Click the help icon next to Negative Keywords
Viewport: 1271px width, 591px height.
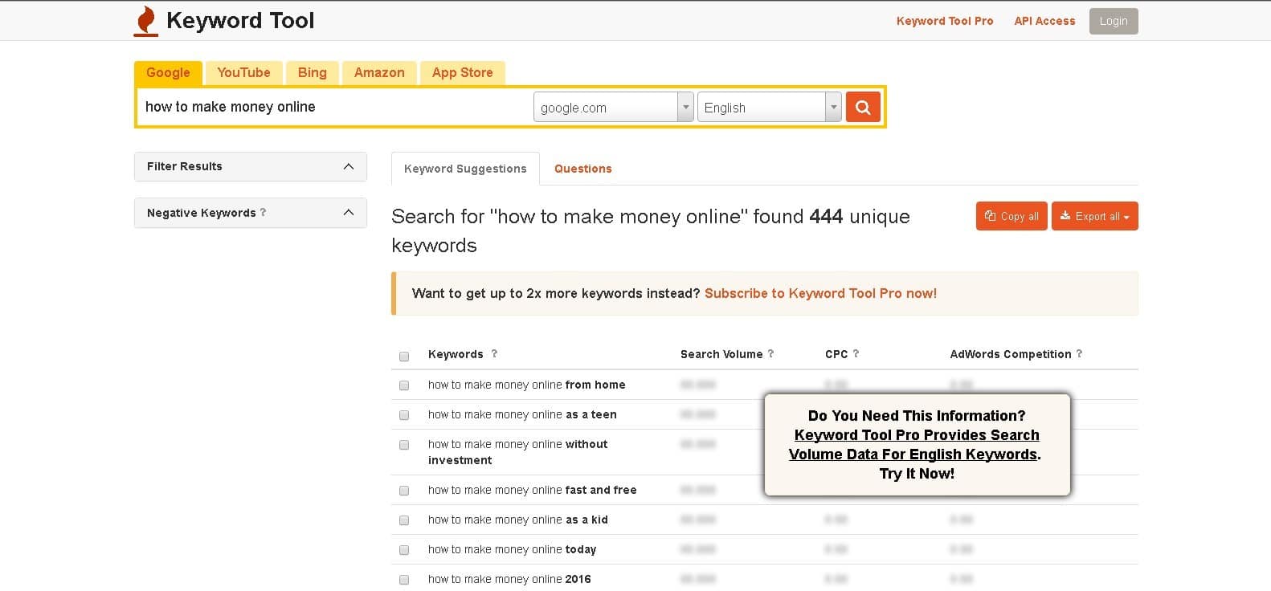point(263,213)
